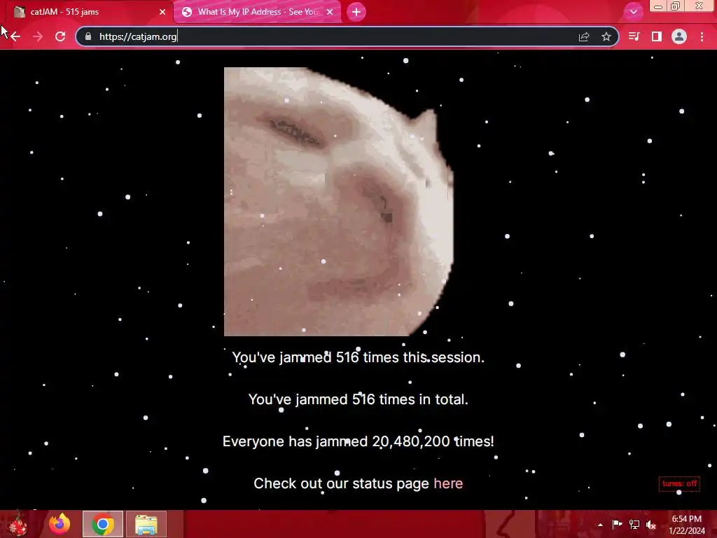Expand the tab search dropdown arrow
717x538 pixels.
coord(633,12)
